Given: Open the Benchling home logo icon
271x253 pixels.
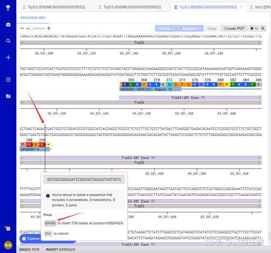Looking at the screenshot, I should (8, 8).
